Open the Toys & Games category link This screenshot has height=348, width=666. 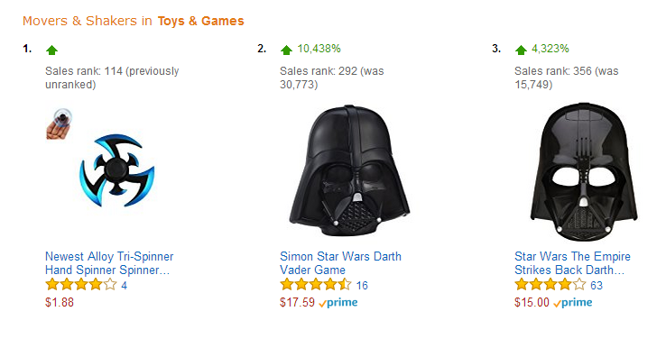[x=201, y=21]
